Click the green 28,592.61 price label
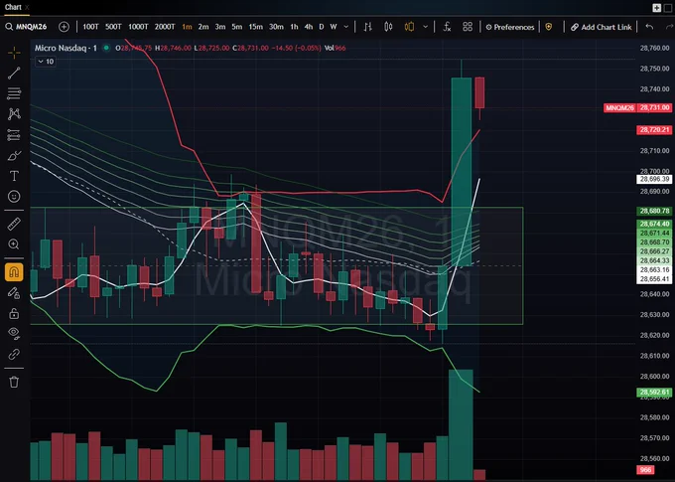This screenshot has height=482, width=675. 654,392
